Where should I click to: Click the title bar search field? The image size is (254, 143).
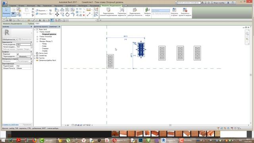click(189, 3)
